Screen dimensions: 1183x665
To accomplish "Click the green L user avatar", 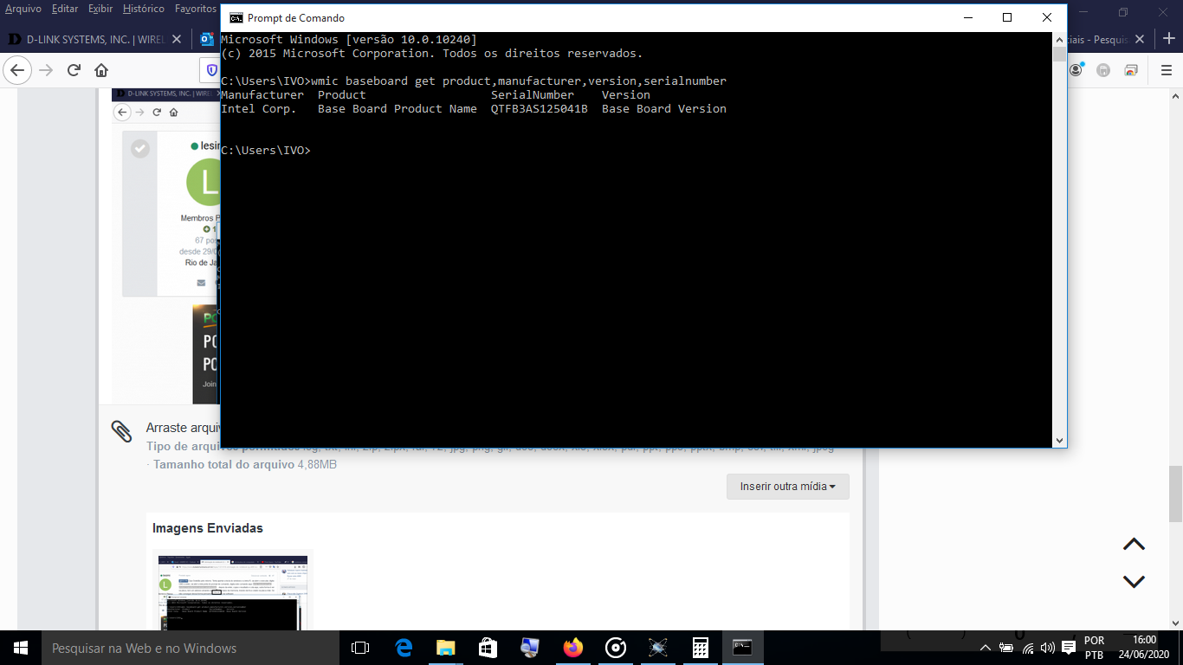I will pos(205,183).
